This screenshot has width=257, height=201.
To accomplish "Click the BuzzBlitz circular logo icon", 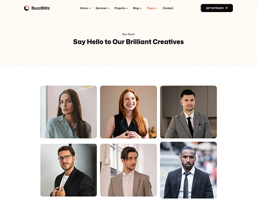I will pyautogui.click(x=27, y=8).
